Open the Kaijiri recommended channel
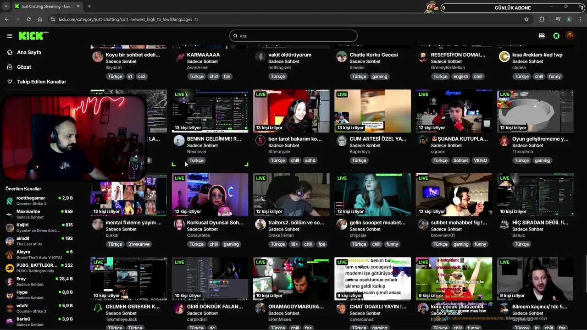 [39, 227]
